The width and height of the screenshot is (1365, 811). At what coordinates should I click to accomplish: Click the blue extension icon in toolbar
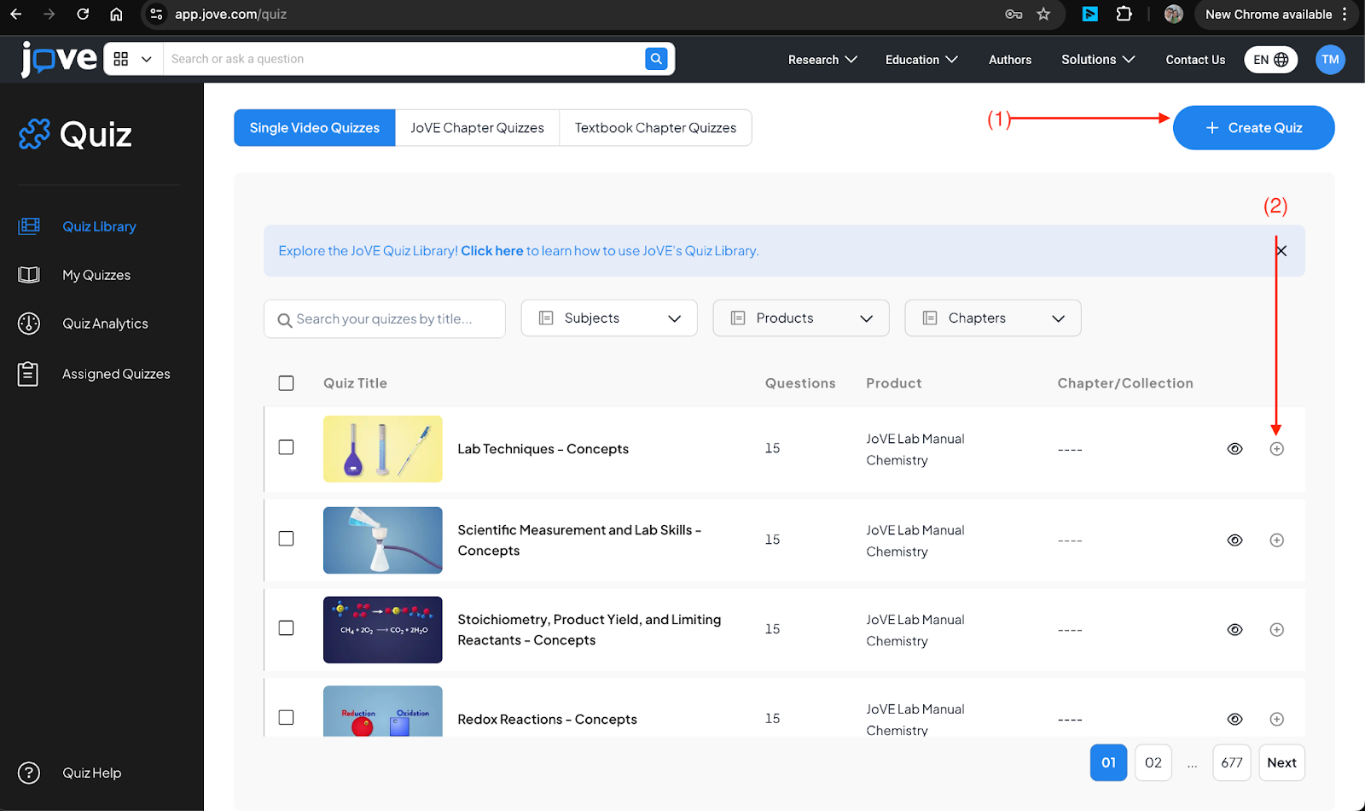[x=1090, y=14]
